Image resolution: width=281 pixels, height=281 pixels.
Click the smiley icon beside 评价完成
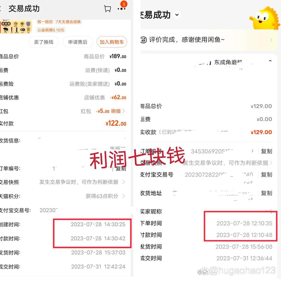(x=143, y=40)
